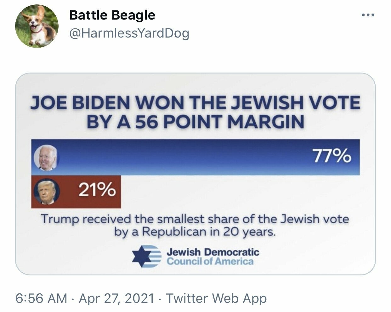Click the 21% percentage label
The width and height of the screenshot is (391, 312).
pyautogui.click(x=97, y=190)
